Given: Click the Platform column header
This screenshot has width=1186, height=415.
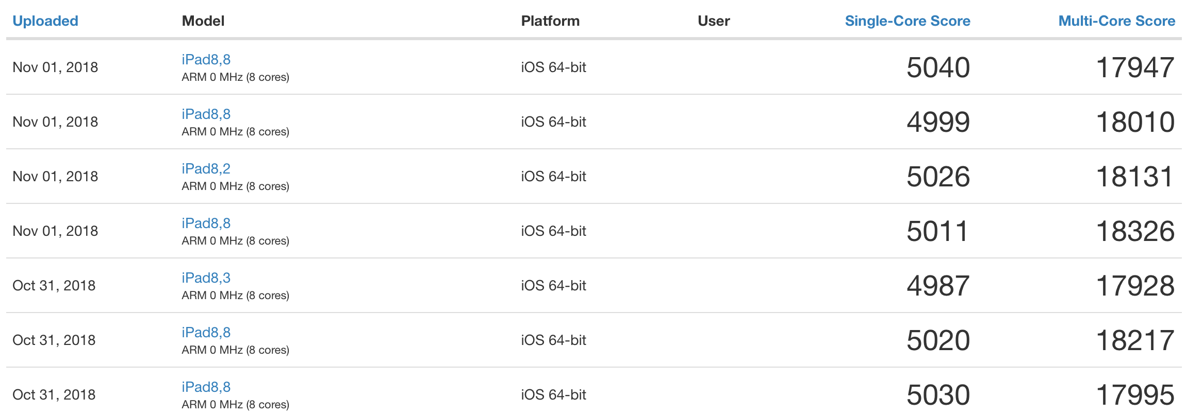Looking at the screenshot, I should tap(550, 21).
